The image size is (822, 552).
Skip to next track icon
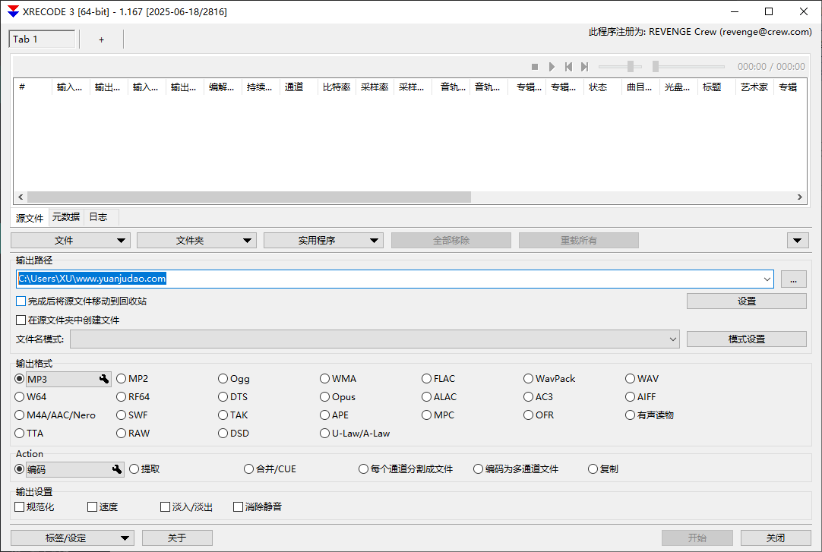(584, 67)
